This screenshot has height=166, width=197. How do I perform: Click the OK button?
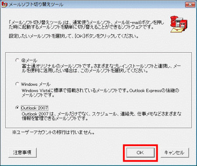[140, 152]
